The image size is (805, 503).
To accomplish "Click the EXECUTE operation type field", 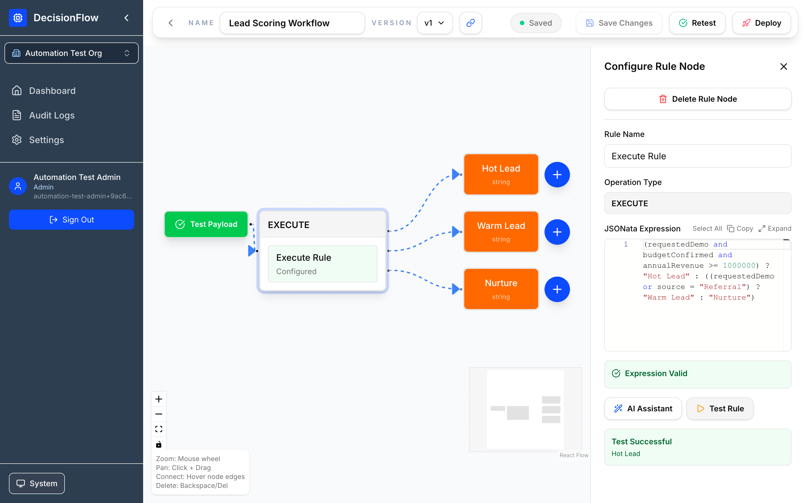I will click(x=698, y=203).
